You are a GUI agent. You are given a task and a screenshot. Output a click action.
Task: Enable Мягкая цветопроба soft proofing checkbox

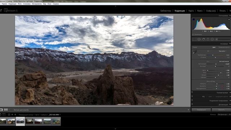[x=12, y=110]
